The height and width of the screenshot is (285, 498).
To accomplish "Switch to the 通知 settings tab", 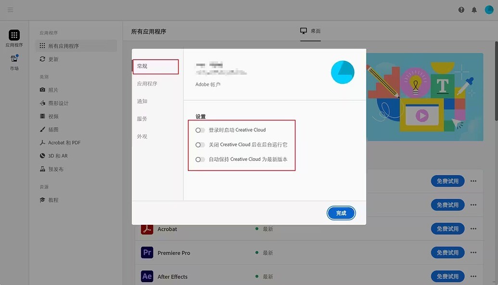I will click(x=142, y=101).
